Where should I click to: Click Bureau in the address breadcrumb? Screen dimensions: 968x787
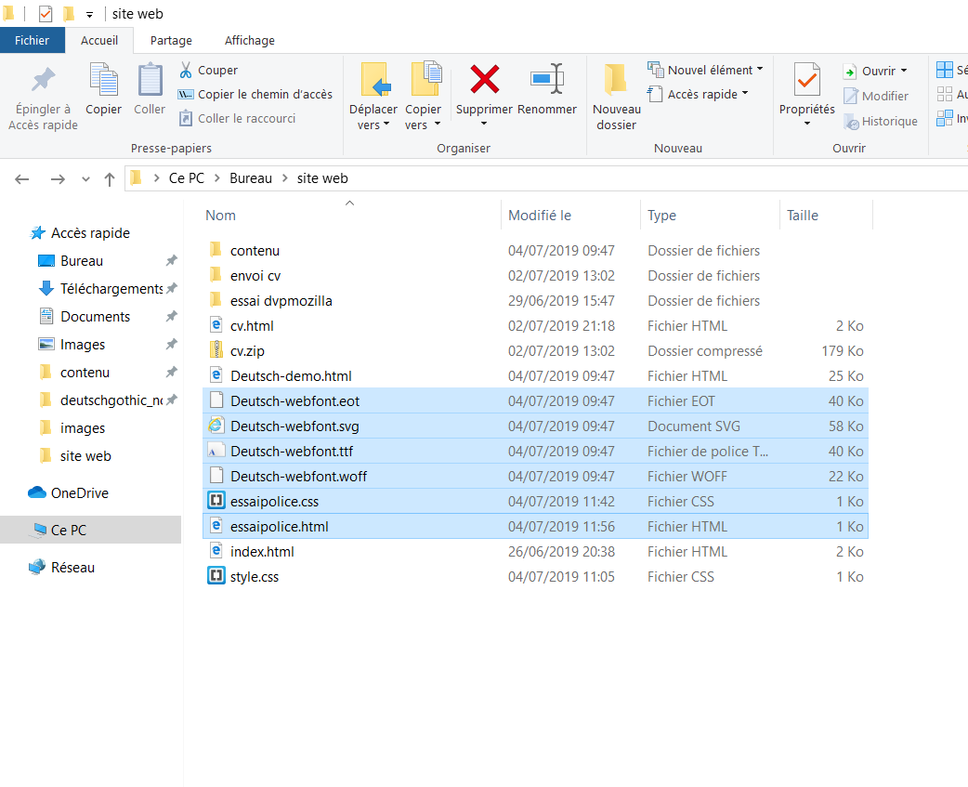tap(251, 178)
